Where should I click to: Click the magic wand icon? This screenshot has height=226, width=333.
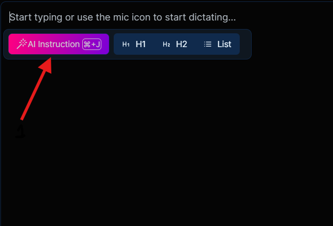(x=22, y=44)
